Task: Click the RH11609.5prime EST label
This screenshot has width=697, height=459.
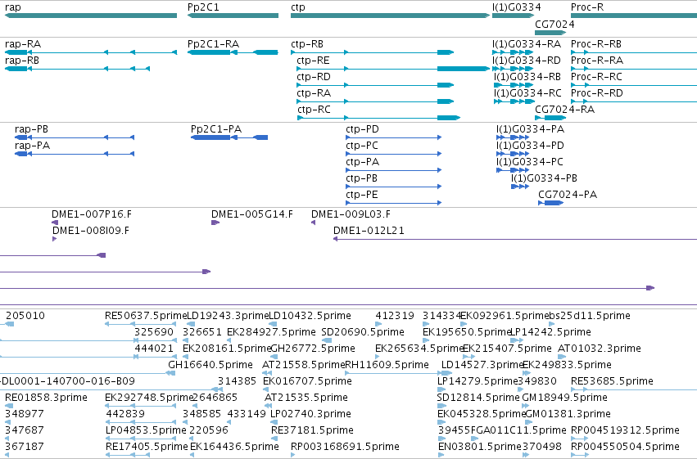Action: click(x=387, y=365)
